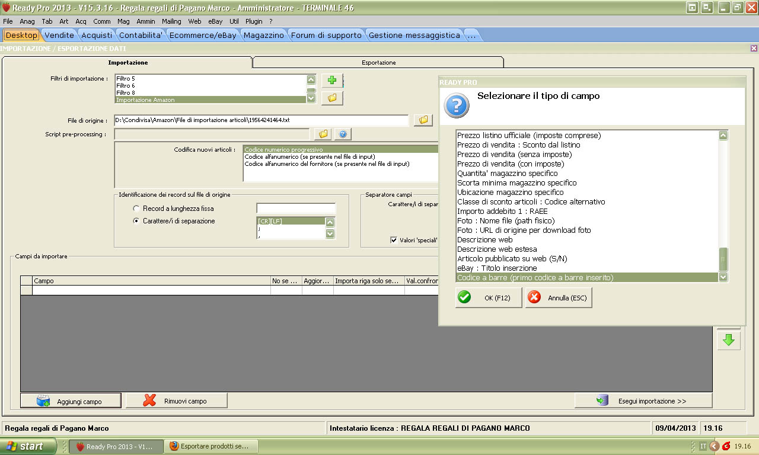Switch to the Gestione messaggistica tab
759x455 pixels.
click(414, 35)
